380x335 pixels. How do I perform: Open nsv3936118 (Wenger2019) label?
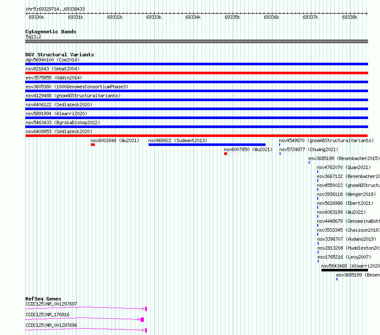[x=346, y=194]
